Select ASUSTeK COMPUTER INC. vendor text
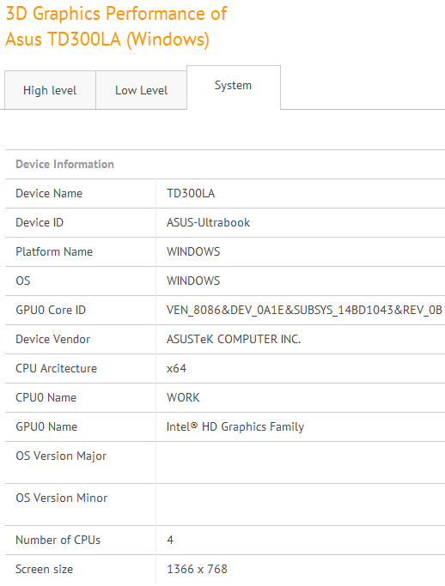The width and height of the screenshot is (445, 586). point(234,340)
